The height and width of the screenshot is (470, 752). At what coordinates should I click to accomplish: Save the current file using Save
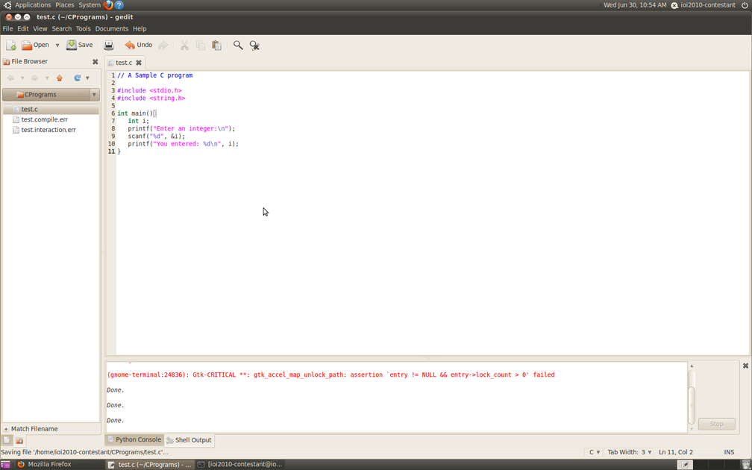80,45
